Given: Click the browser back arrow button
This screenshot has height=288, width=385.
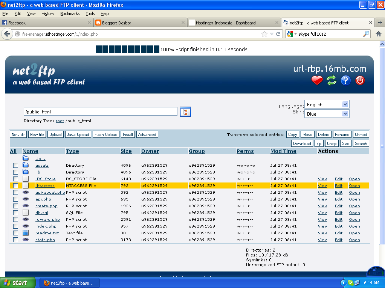Looking at the screenshot, I should point(7,34).
